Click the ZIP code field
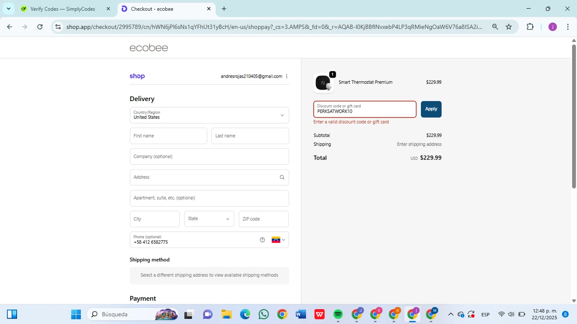The width and height of the screenshot is (577, 324). click(x=263, y=219)
